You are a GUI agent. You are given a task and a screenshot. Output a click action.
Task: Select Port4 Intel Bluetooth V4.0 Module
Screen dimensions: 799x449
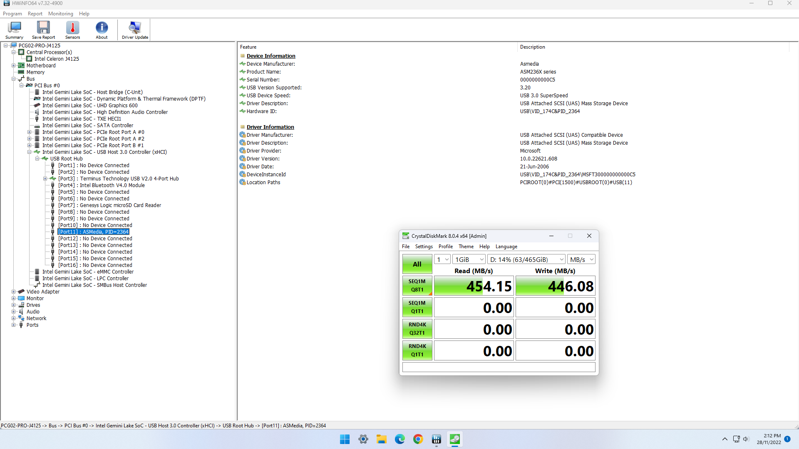pyautogui.click(x=102, y=185)
